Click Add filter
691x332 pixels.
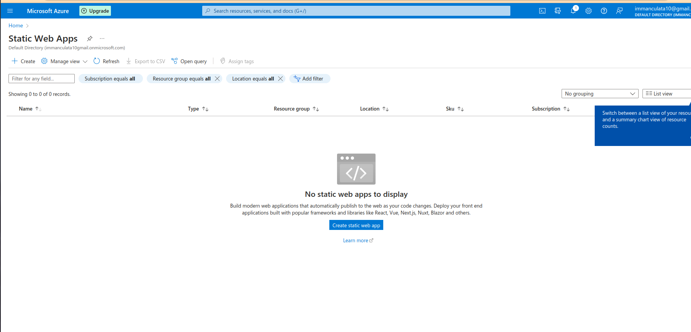click(310, 79)
